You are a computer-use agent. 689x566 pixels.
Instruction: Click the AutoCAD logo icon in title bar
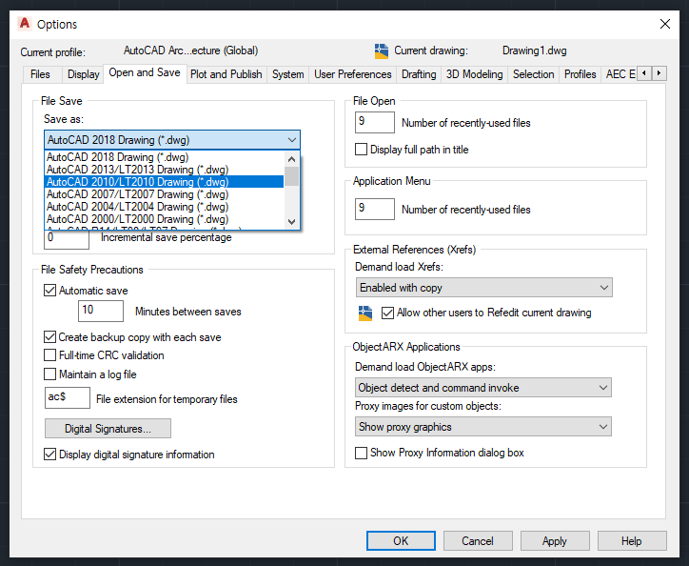(25, 24)
